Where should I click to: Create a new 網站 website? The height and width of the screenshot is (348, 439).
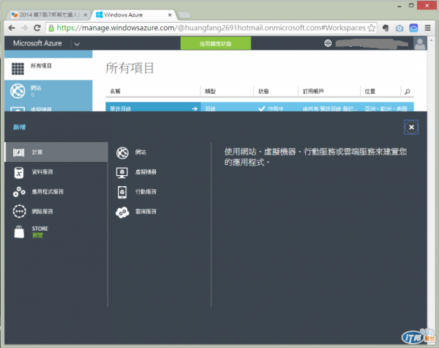pyautogui.click(x=140, y=152)
